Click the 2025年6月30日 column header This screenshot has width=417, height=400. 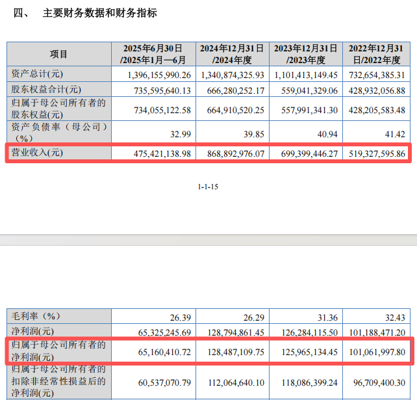click(153, 54)
